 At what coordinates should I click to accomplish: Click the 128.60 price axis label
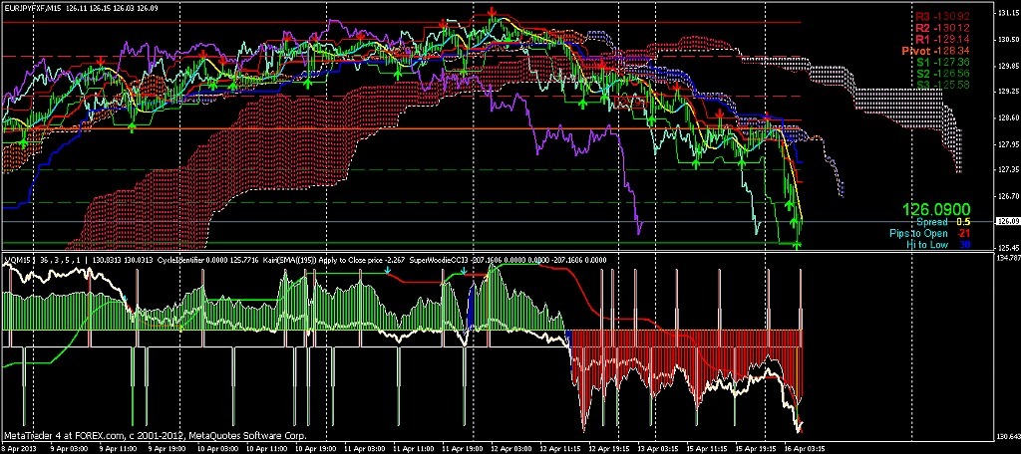pos(1007,117)
